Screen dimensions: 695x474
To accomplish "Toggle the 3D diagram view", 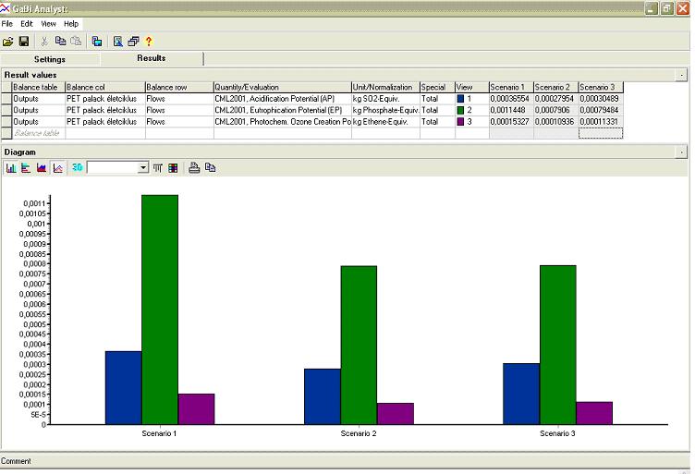I will coord(77,167).
